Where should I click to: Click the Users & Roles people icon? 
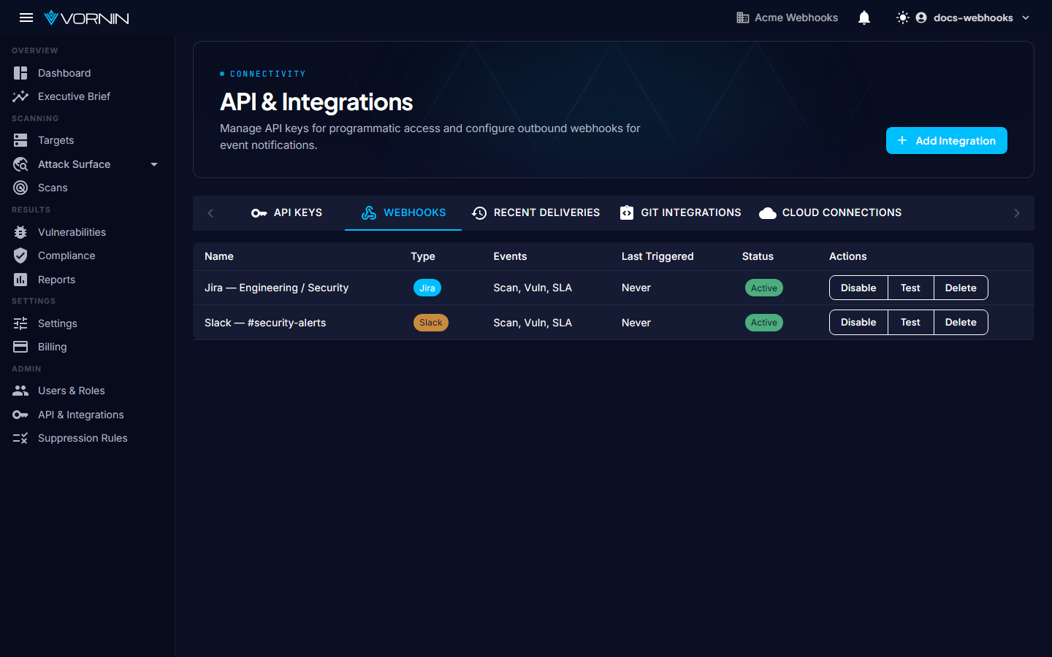[x=20, y=391]
